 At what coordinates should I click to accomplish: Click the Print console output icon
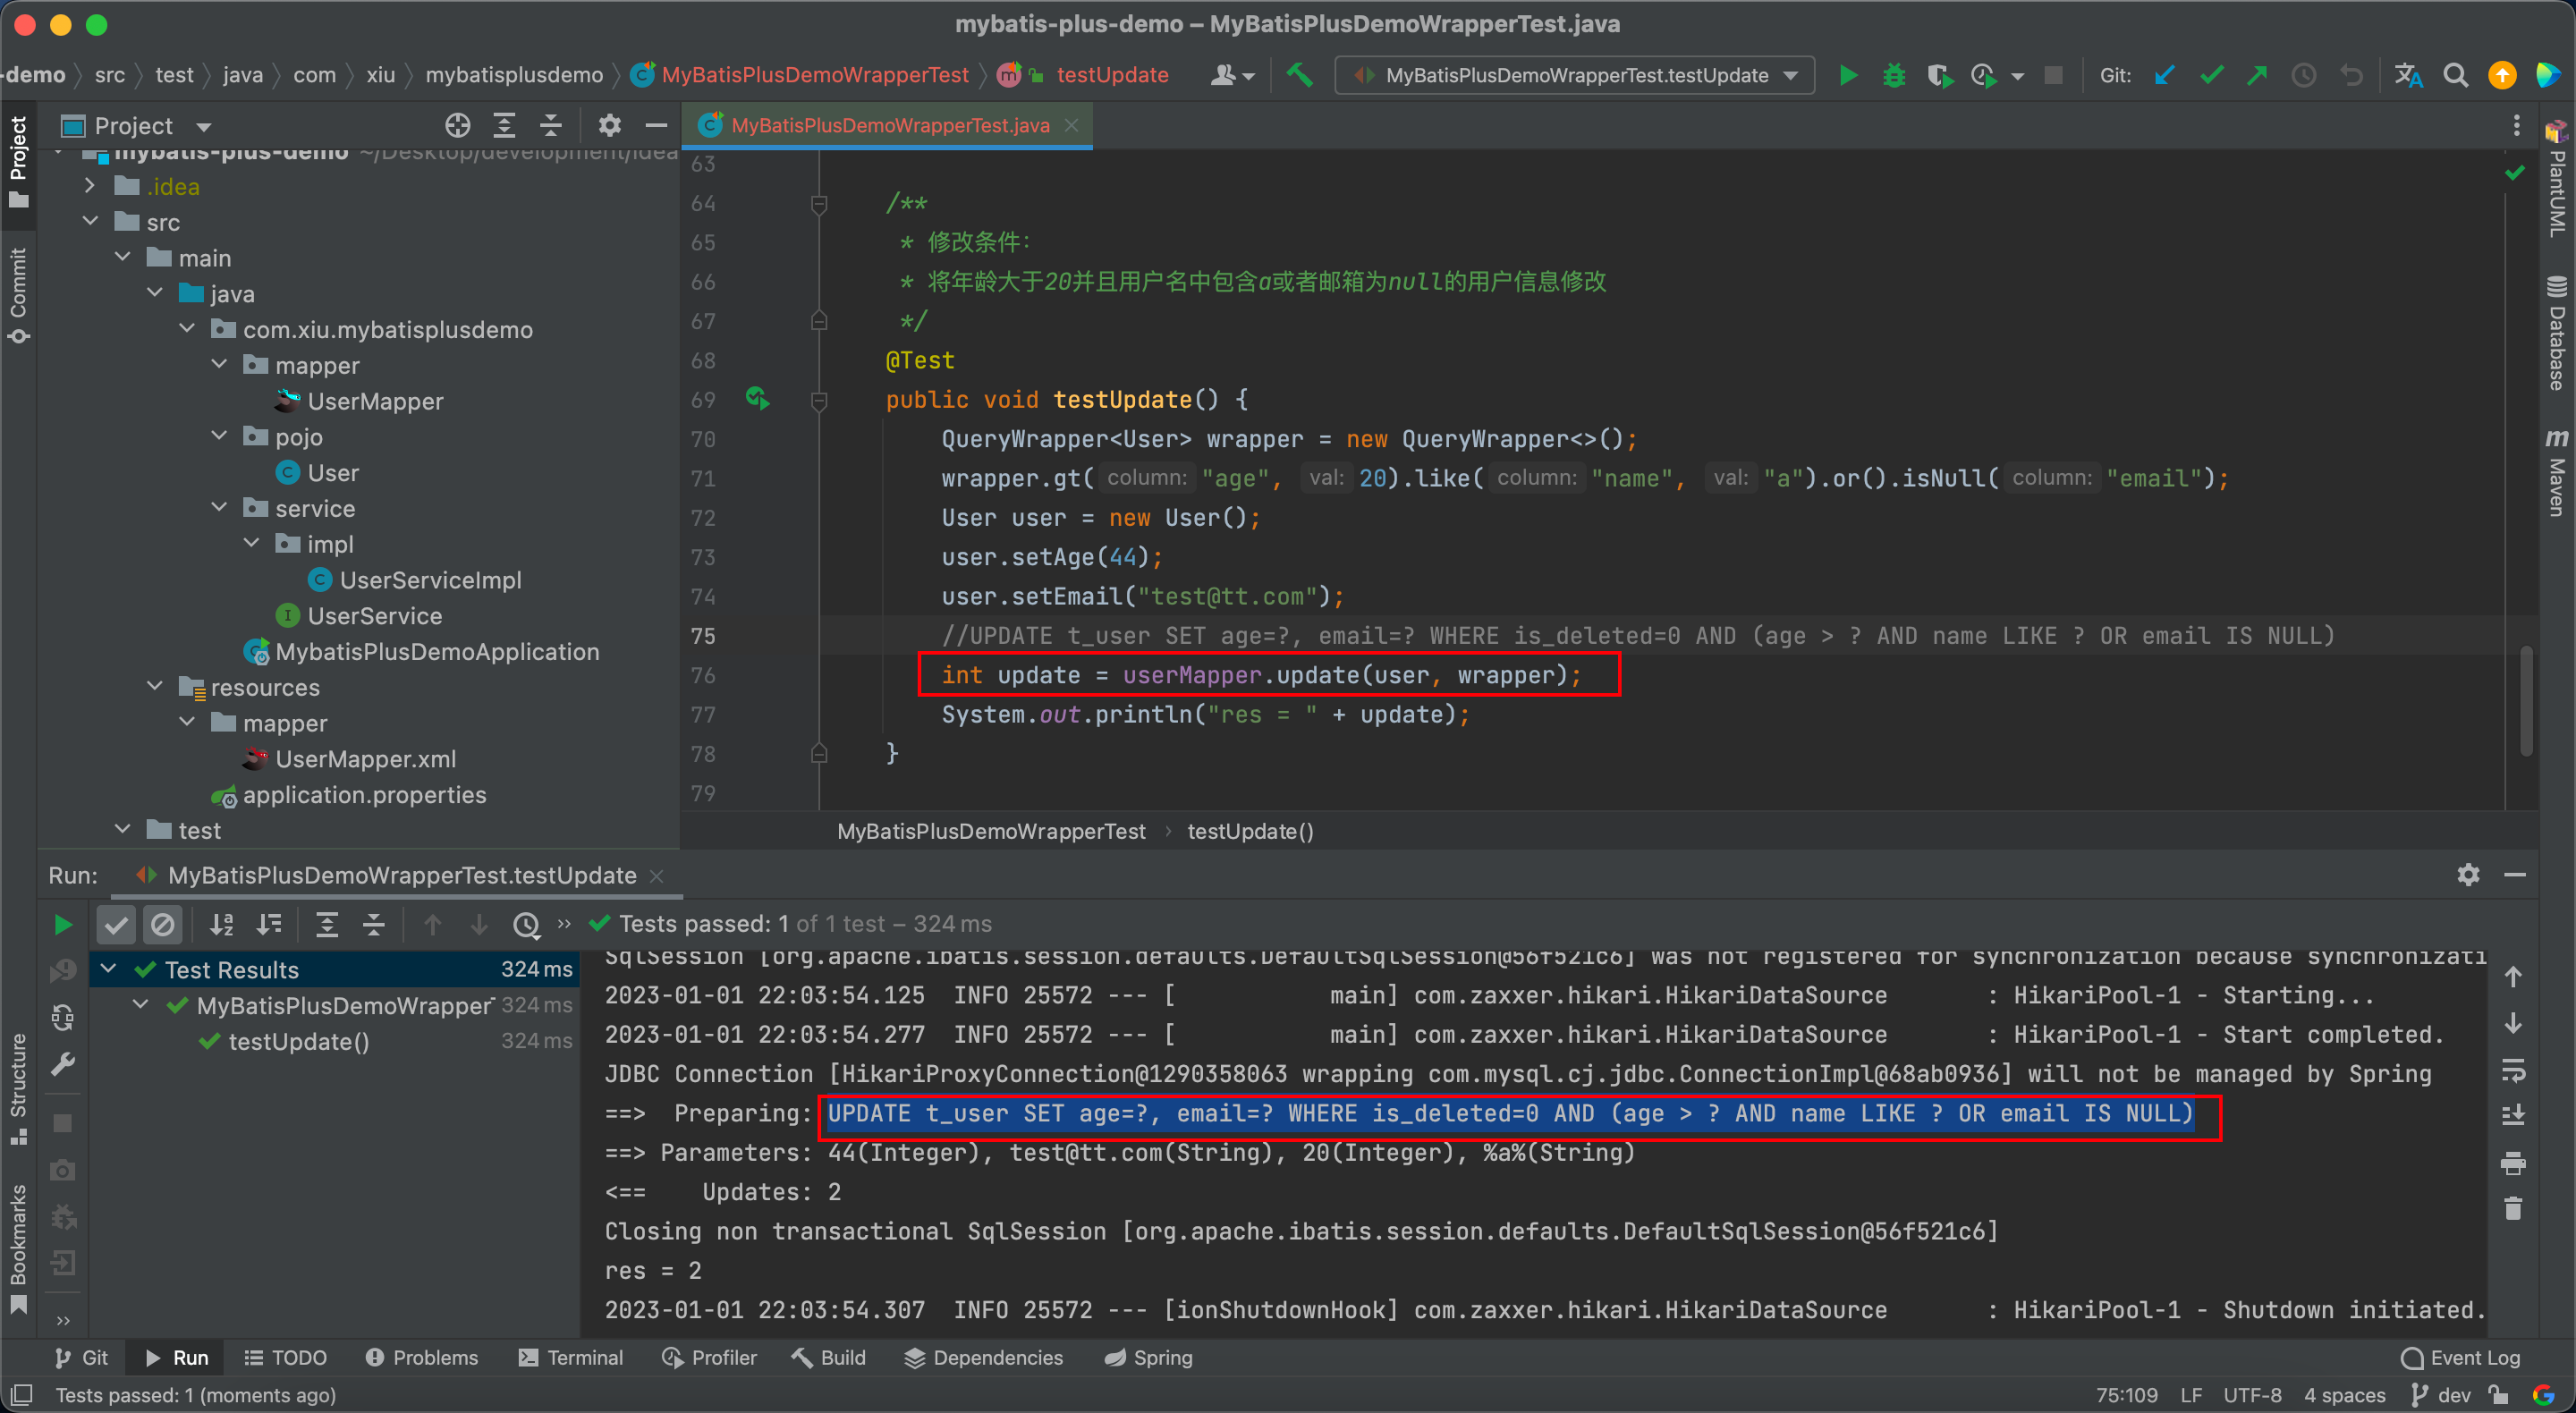2513,1163
